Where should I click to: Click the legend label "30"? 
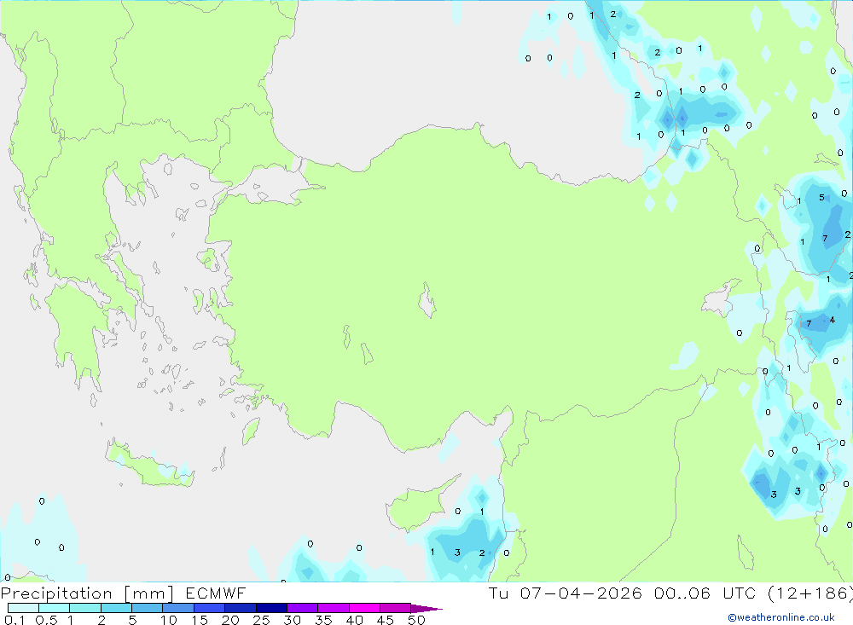[x=292, y=620]
